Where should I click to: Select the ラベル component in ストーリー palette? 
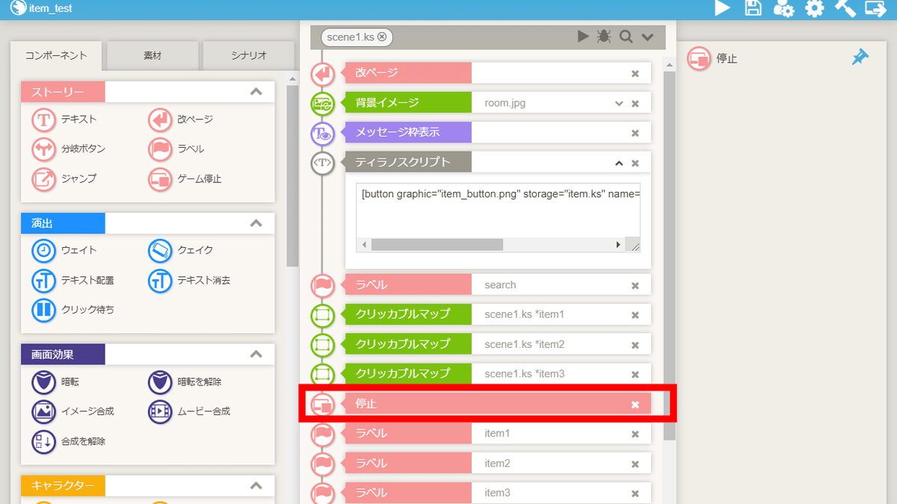point(176,149)
